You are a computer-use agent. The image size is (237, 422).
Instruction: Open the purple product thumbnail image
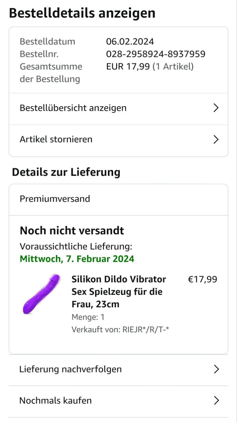(42, 294)
